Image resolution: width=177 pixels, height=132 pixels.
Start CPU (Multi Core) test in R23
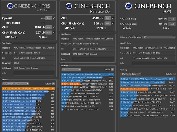(172, 19)
